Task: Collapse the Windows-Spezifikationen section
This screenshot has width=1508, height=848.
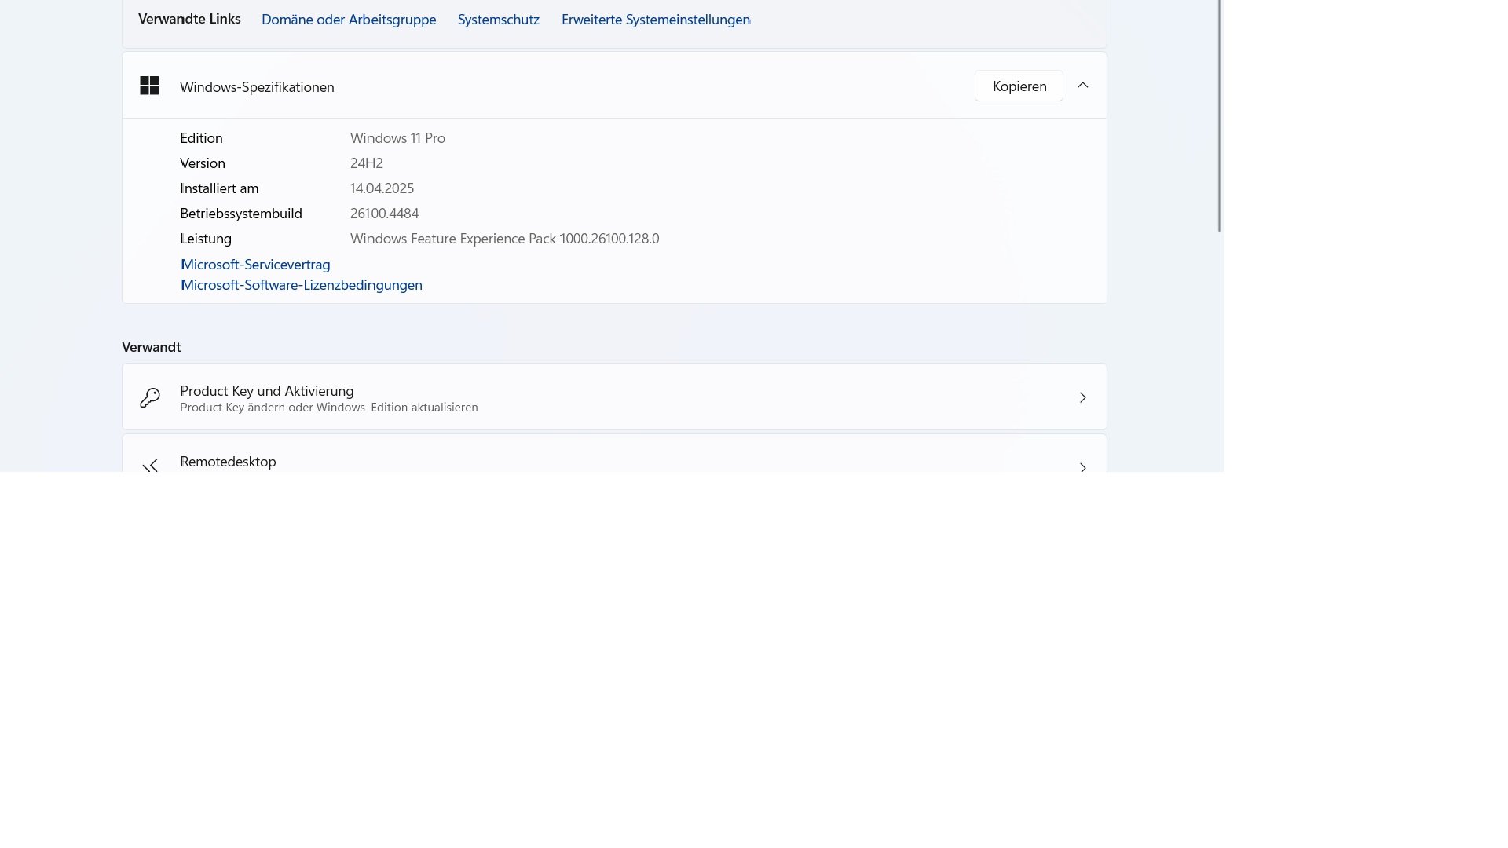Action: tap(1082, 86)
